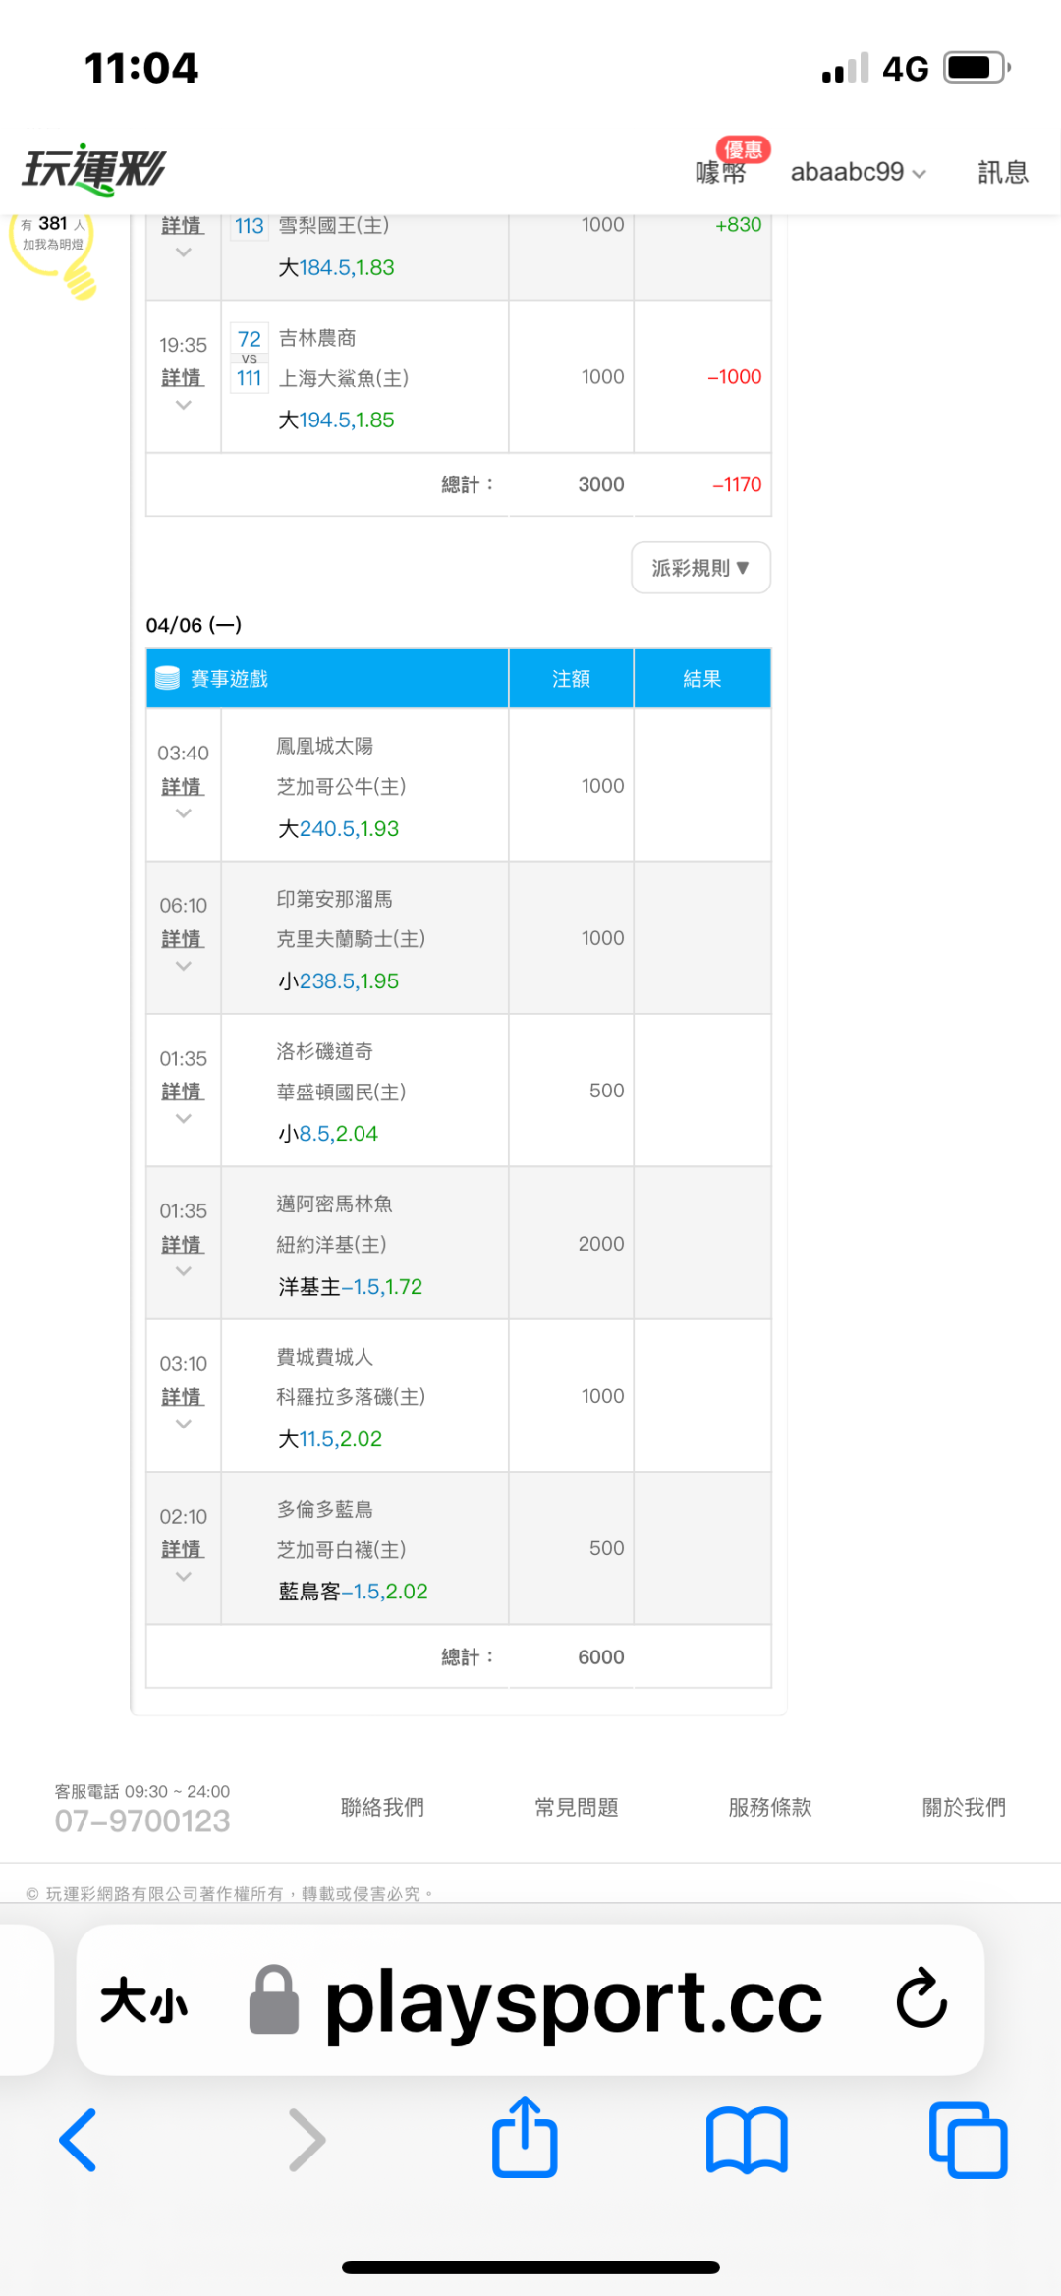Viewport: 1061px width, 2296px height.
Task: Tap the Safari back arrow
Action: (x=79, y=2139)
